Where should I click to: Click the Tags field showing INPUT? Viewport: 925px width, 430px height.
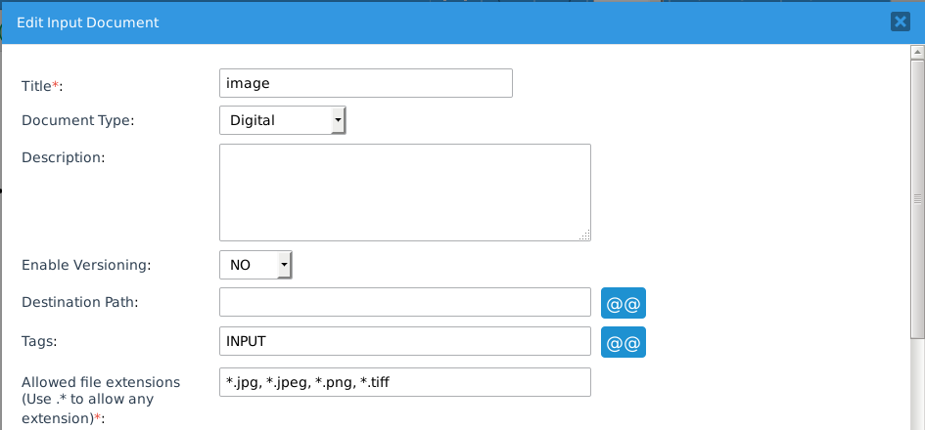[404, 342]
